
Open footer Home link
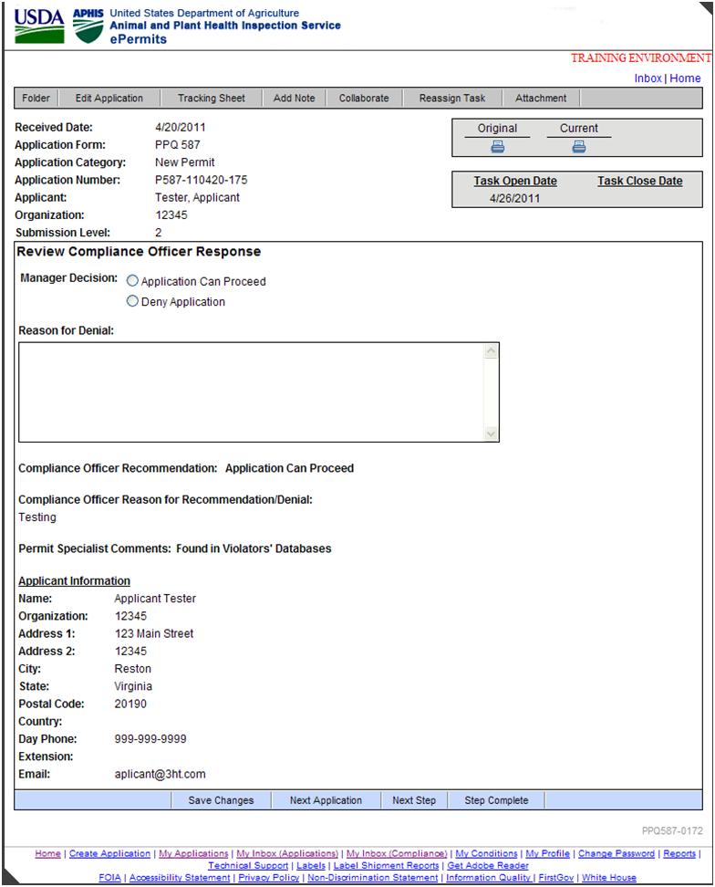(48, 853)
